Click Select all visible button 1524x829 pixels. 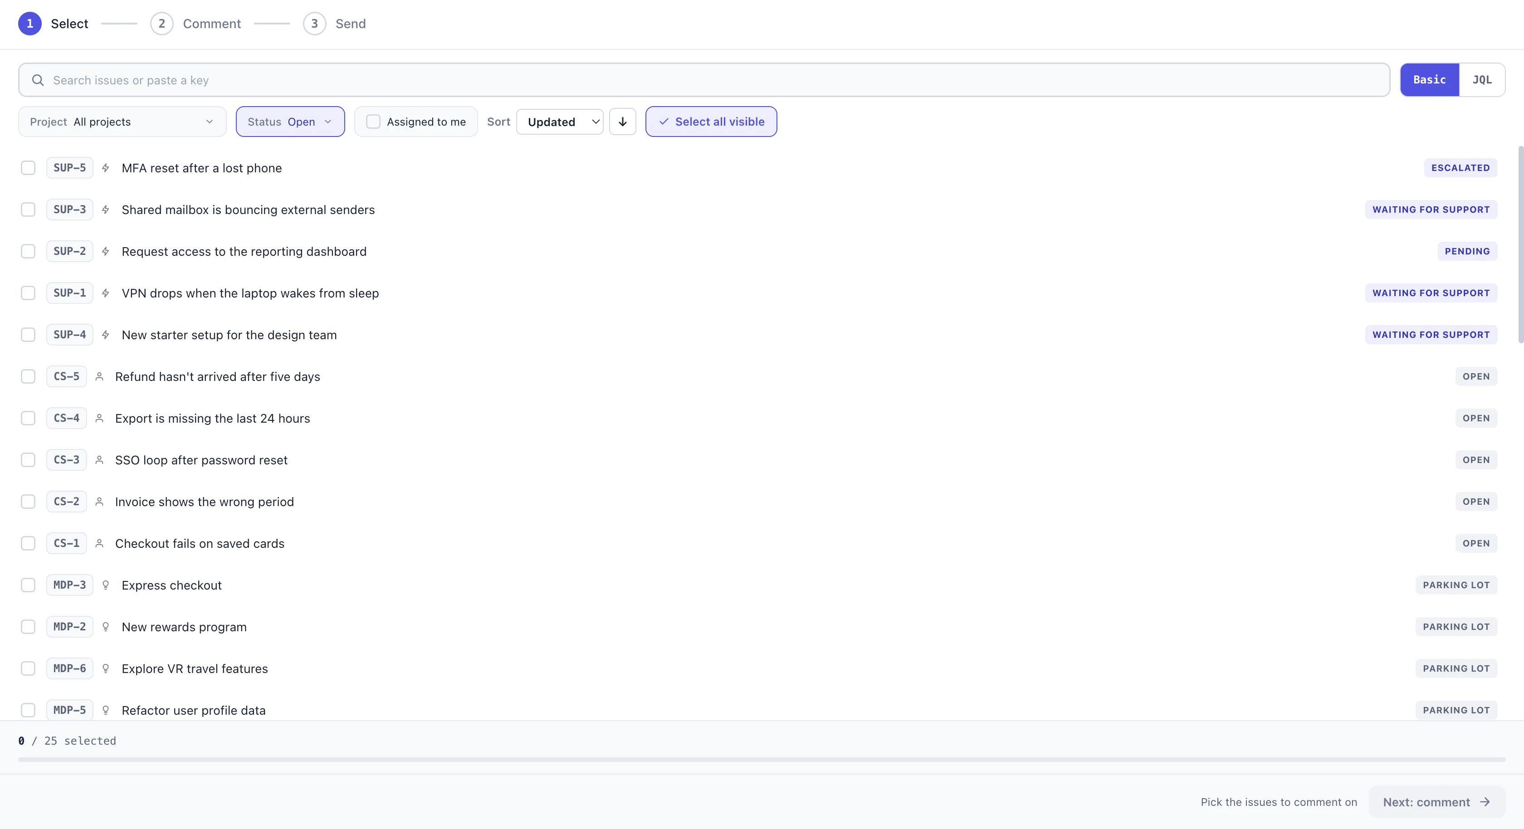(x=711, y=121)
